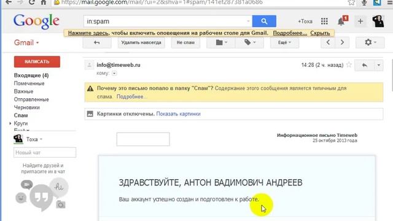Click the НАПИСАТЬ compose button
This screenshot has height=221, width=393.
click(x=37, y=61)
